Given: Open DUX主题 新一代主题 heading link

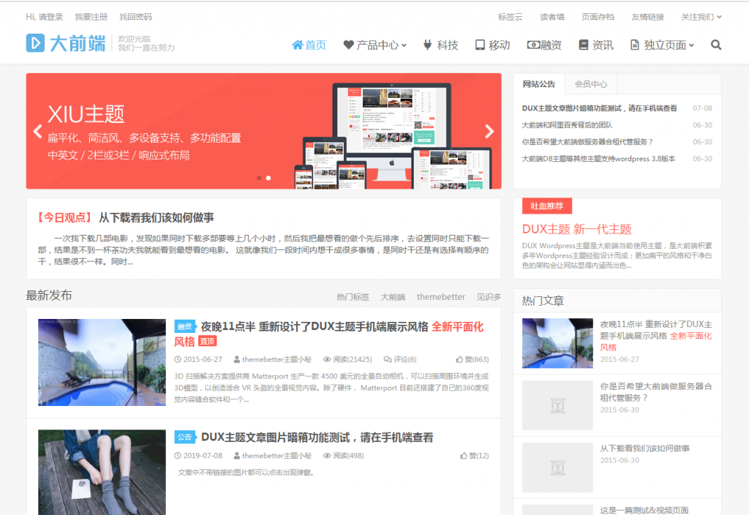Looking at the screenshot, I should [576, 229].
